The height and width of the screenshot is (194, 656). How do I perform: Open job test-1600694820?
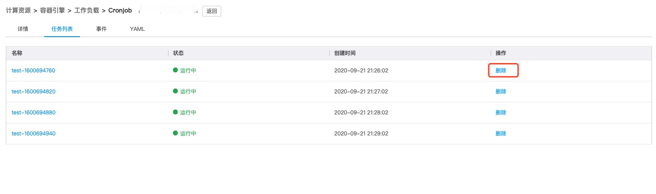coord(34,92)
